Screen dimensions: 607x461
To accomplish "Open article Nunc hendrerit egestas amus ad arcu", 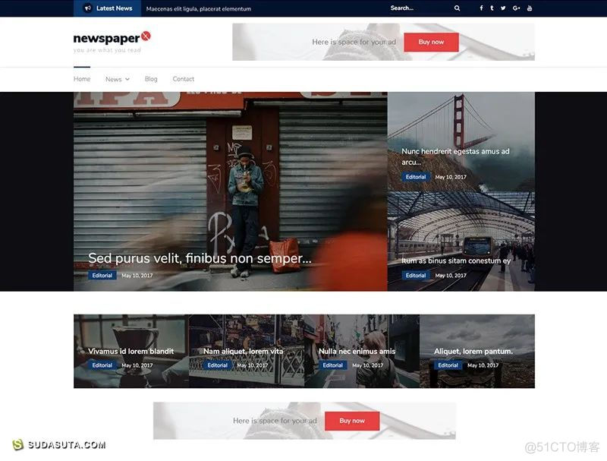I will tap(456, 156).
